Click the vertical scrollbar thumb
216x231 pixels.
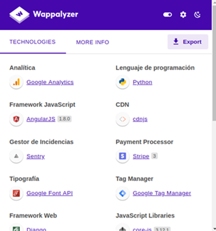214,63
